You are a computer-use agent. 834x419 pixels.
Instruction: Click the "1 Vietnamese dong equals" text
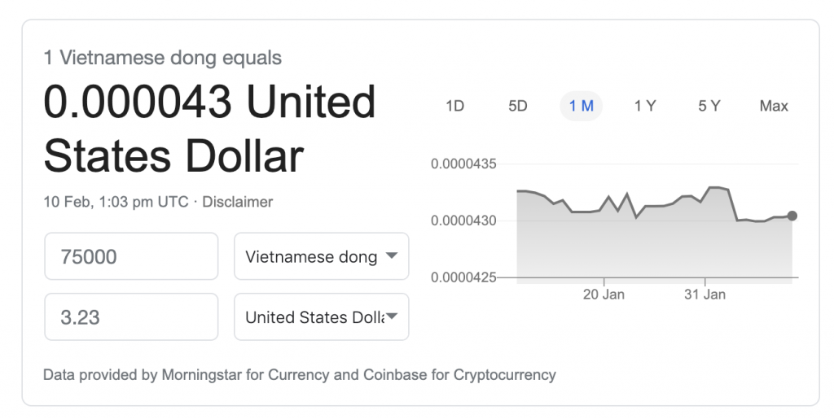162,58
